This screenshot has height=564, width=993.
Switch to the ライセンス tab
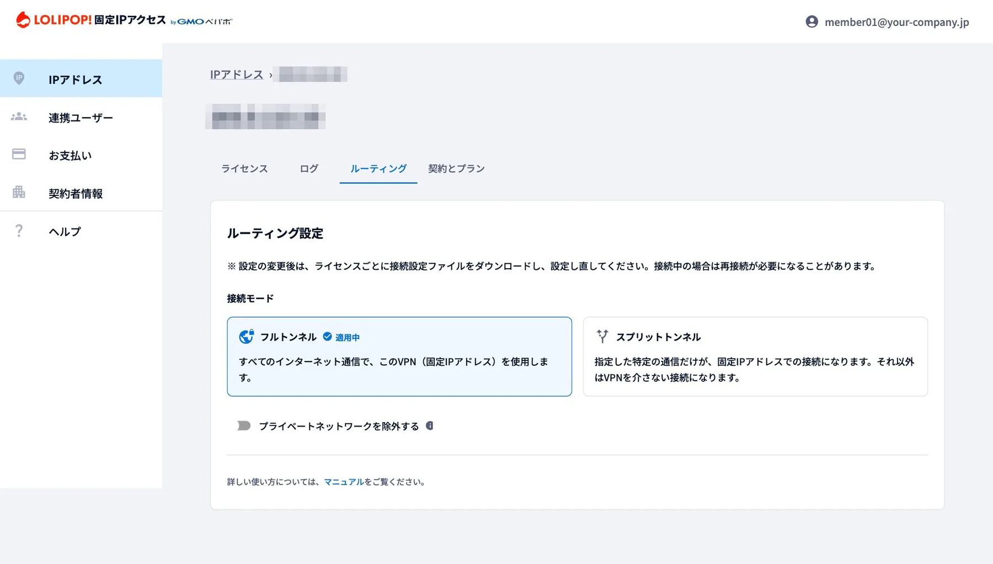[x=244, y=168]
